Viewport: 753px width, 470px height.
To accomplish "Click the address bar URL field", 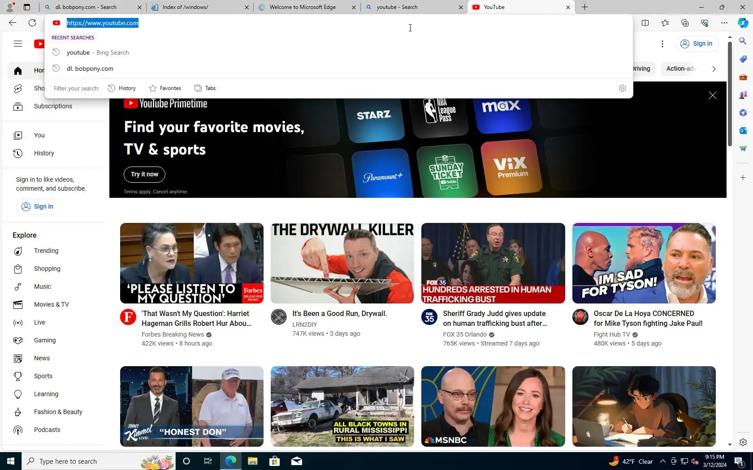I will pyautogui.click(x=338, y=23).
